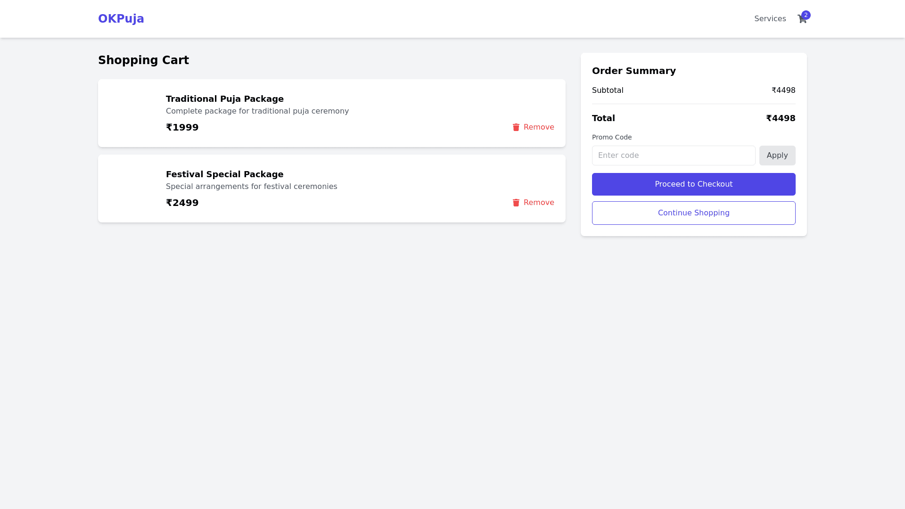Click Continue Shopping button
905x509 pixels.
pos(693,213)
